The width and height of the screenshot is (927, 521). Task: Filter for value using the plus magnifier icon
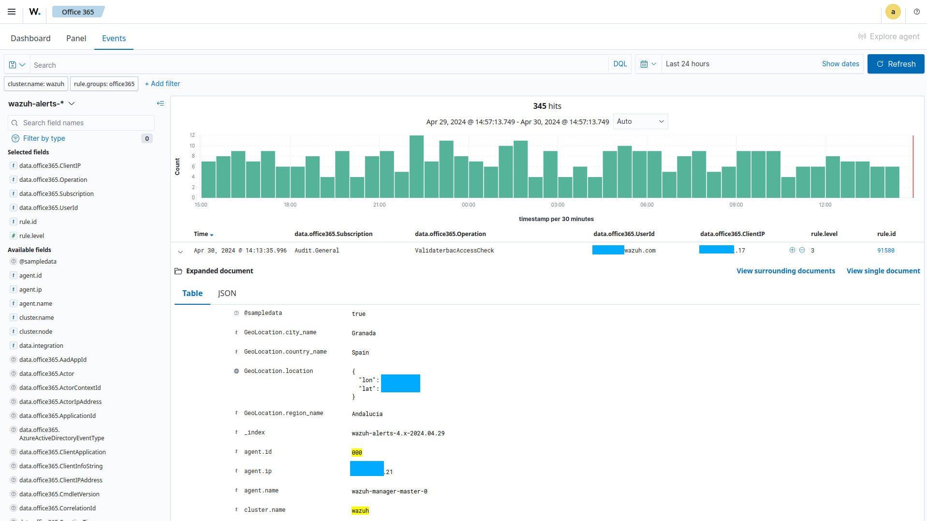click(792, 250)
